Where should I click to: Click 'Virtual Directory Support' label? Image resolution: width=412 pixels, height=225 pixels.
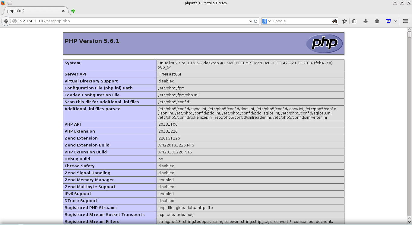pyautogui.click(x=91, y=81)
